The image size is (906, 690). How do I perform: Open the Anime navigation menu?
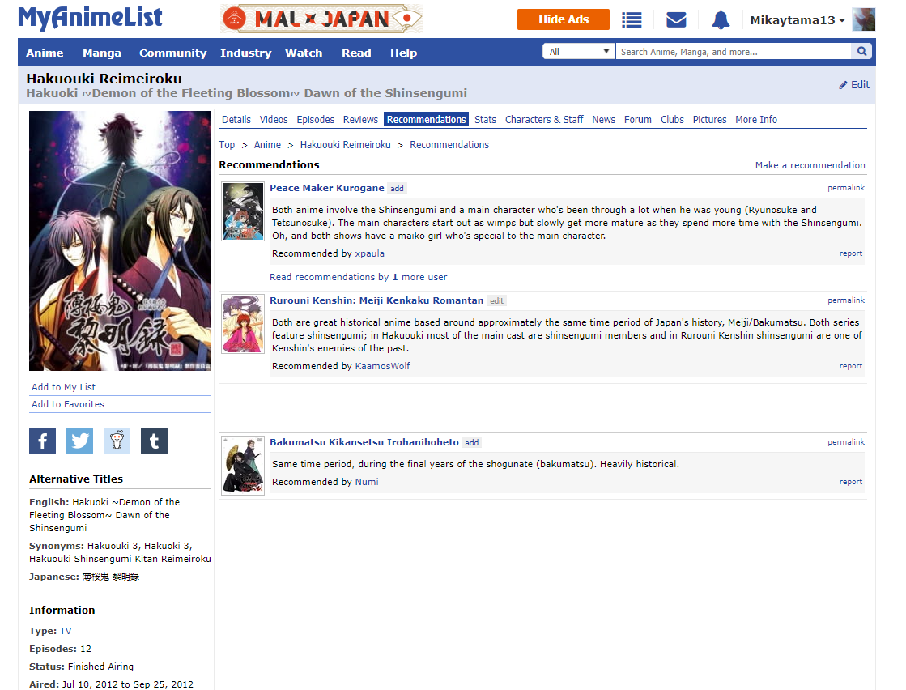pyautogui.click(x=45, y=53)
